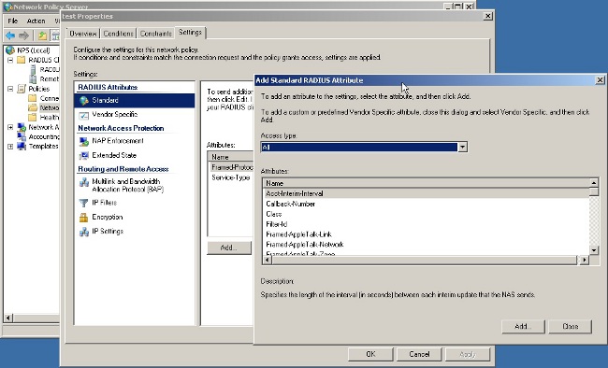Open NAP Enforcement settings icon
This screenshot has width=608, height=368.
pos(84,141)
